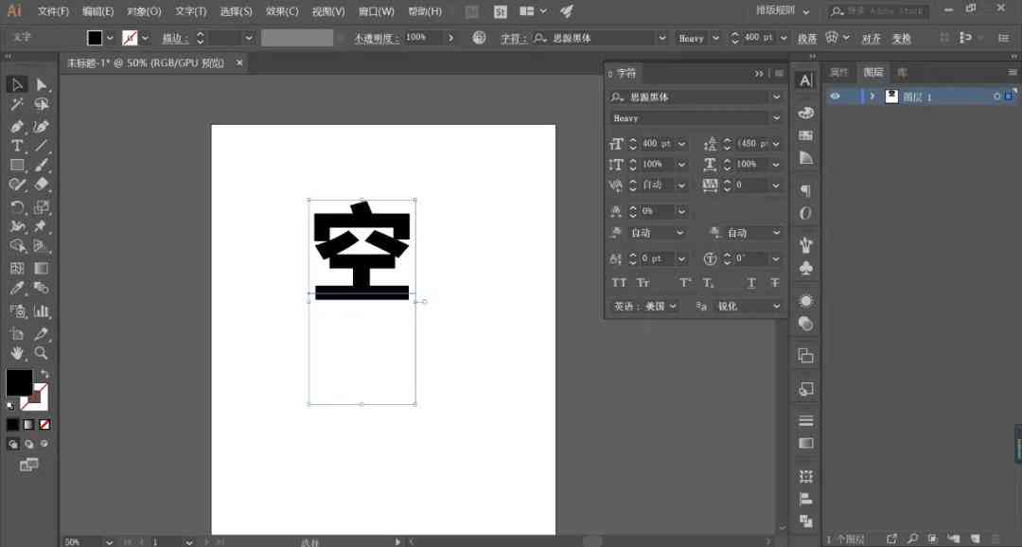Open the Paragraph panel icon in dock
This screenshot has height=547, width=1022.
(x=805, y=190)
